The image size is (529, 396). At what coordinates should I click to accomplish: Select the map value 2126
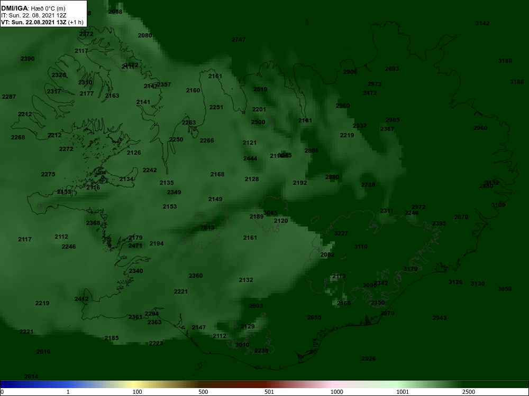coord(134,153)
